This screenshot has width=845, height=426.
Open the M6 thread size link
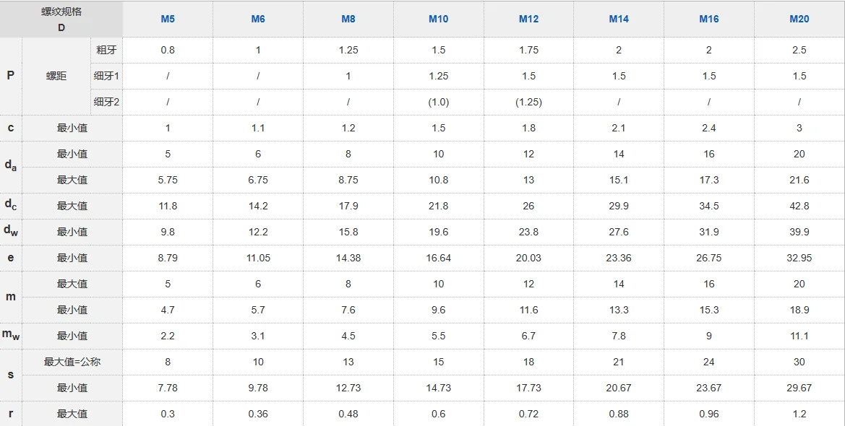coord(258,19)
